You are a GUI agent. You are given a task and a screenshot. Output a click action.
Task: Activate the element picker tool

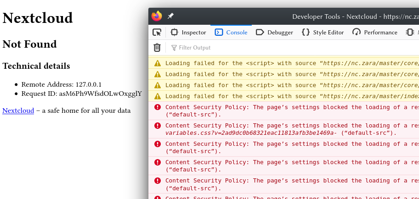pyautogui.click(x=157, y=33)
